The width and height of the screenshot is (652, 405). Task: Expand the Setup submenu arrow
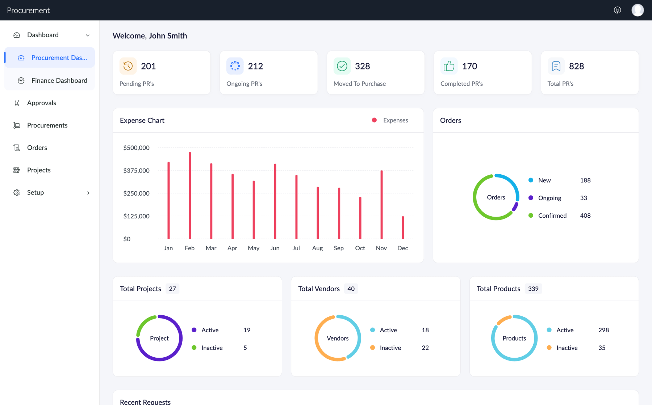click(88, 193)
